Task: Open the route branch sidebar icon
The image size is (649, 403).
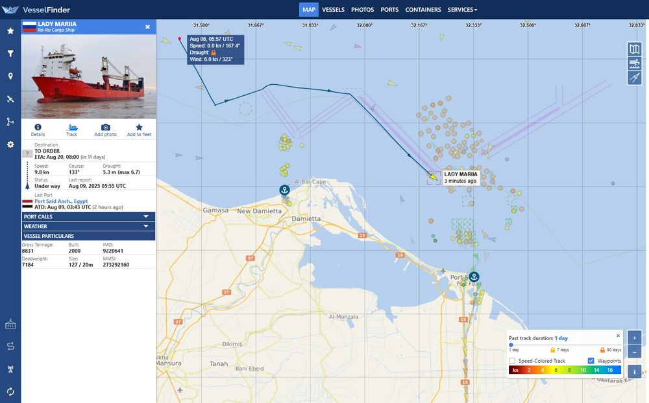Action: [10, 122]
